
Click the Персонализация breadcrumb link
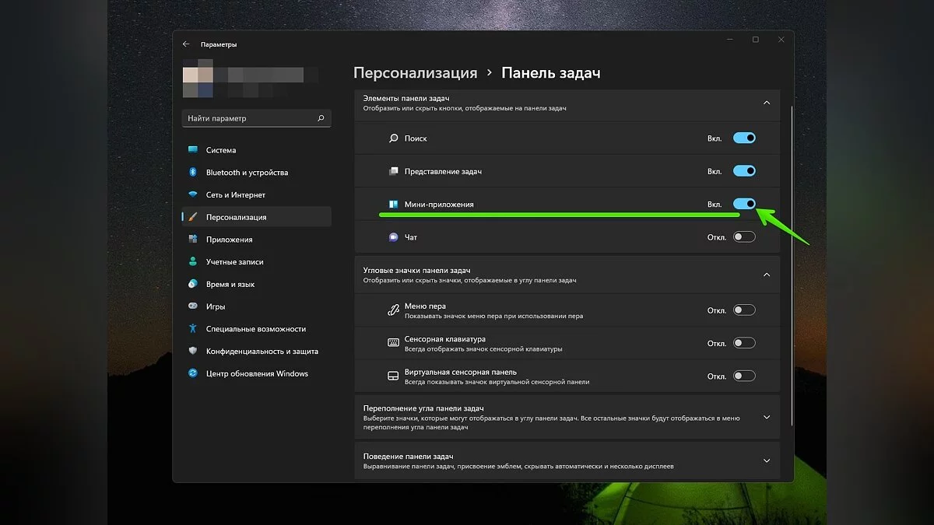pos(416,73)
